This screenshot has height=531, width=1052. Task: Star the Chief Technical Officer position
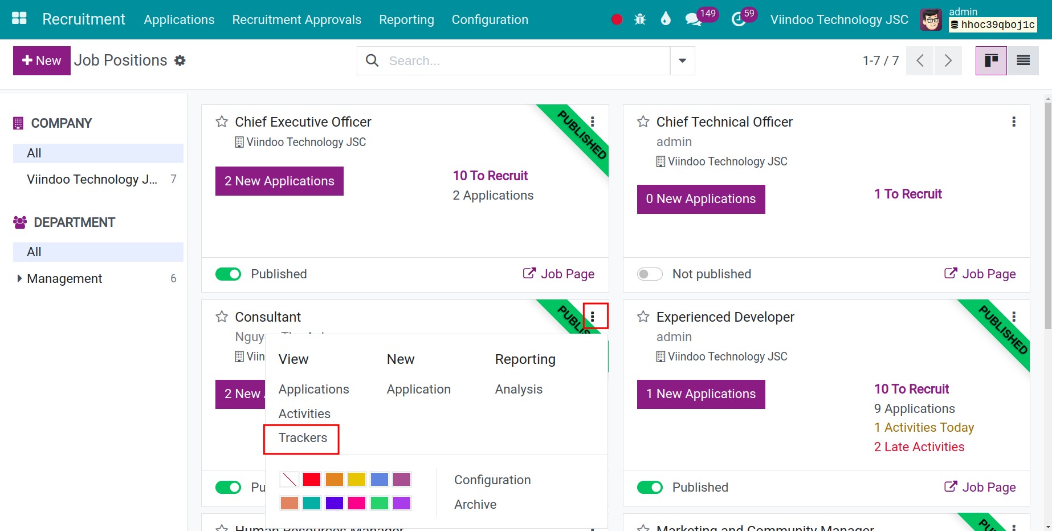643,121
